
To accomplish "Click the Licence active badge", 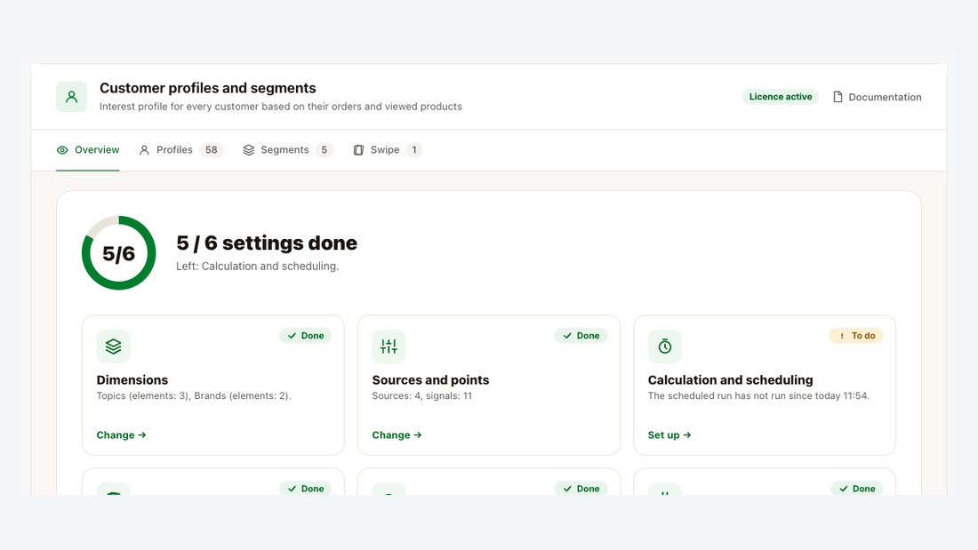I will coord(781,97).
